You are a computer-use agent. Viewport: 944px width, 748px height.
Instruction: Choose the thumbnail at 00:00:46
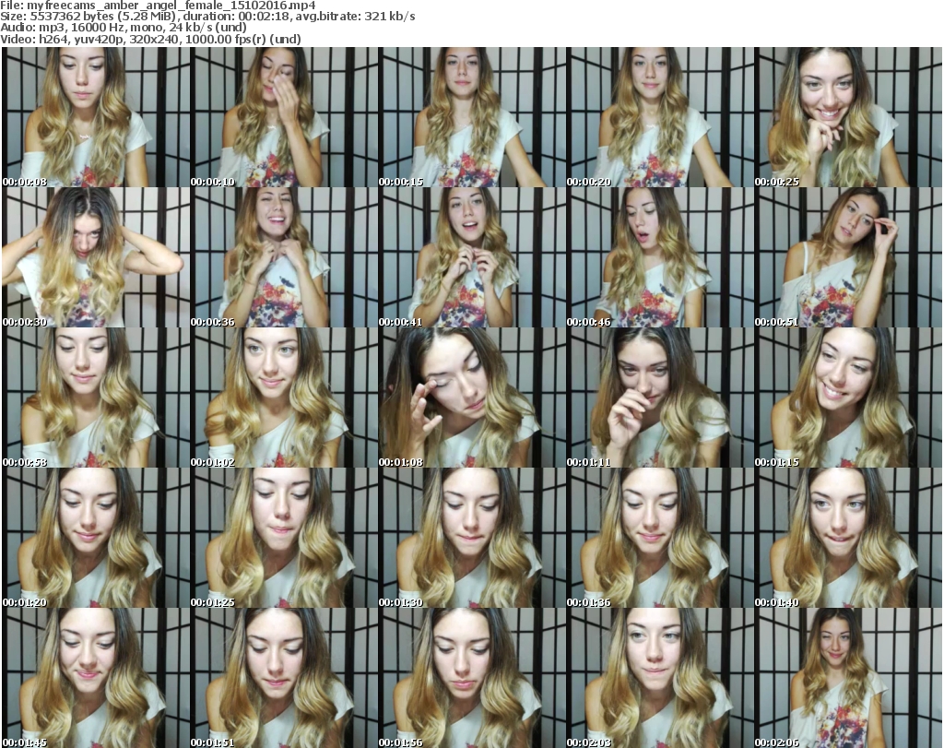[660, 257]
